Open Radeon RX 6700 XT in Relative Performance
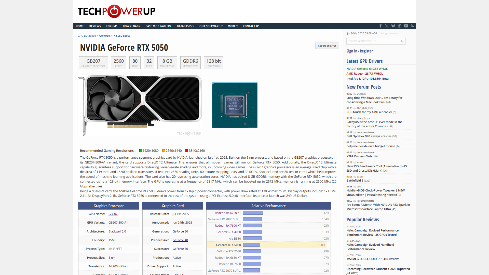489x275 pixels. tap(228, 213)
